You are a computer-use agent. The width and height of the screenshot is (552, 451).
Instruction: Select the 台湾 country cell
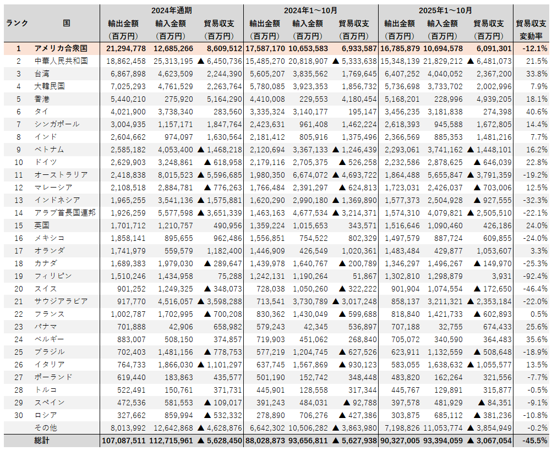(42, 74)
